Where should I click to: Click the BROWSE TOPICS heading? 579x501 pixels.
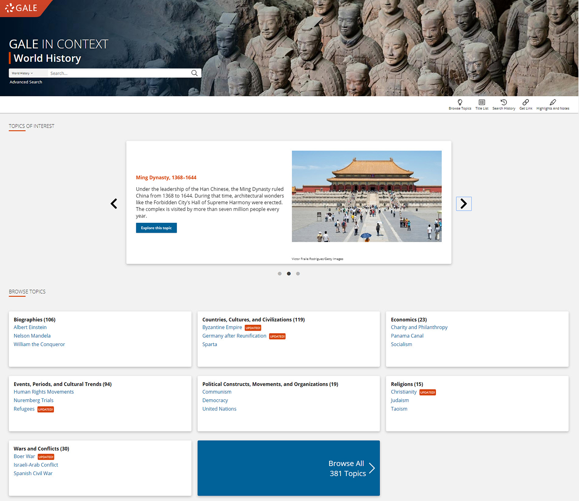[27, 292]
